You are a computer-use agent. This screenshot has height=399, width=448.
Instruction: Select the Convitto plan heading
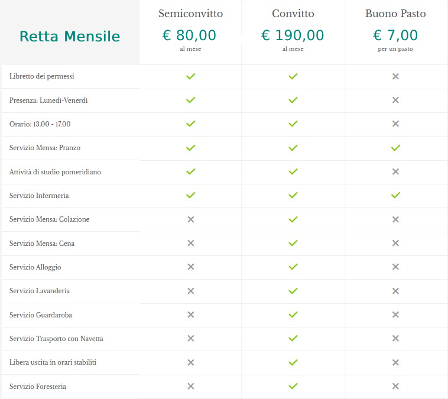pos(293,14)
